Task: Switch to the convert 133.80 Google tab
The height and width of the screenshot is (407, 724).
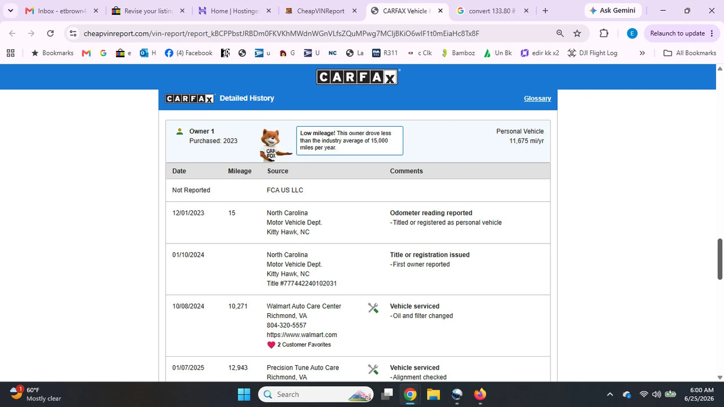Action: pyautogui.click(x=493, y=11)
